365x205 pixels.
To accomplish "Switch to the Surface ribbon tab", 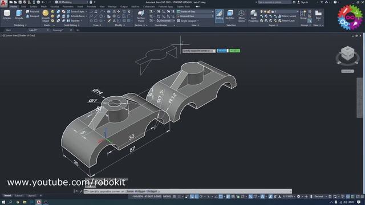I will pyautogui.click(x=34, y=6).
